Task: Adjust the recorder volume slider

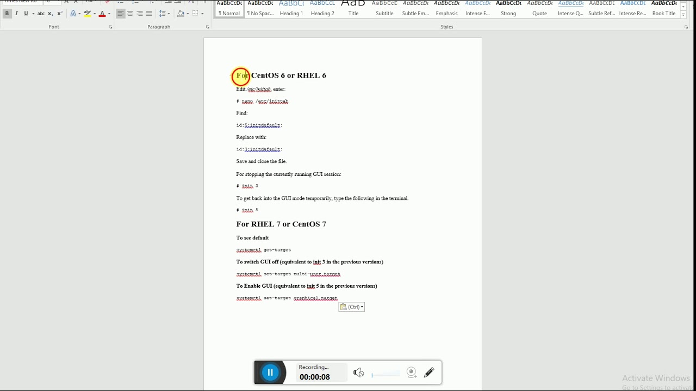Action: 386,374
